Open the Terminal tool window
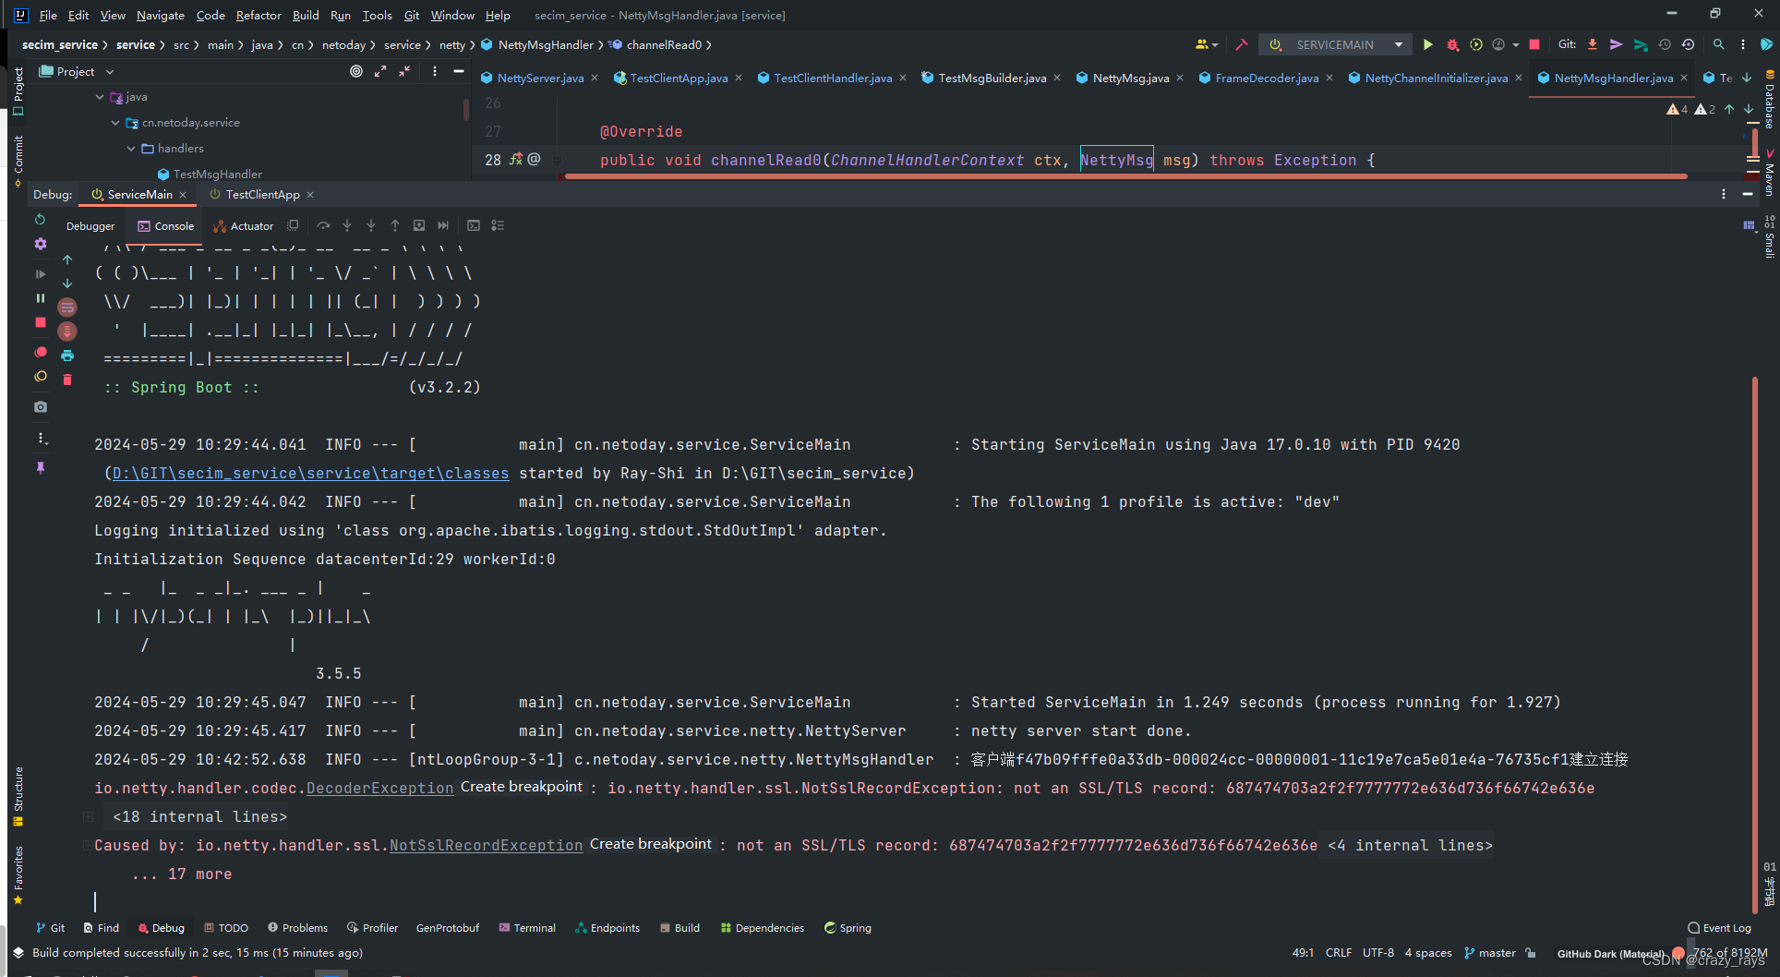This screenshot has width=1780, height=977. tap(527, 928)
